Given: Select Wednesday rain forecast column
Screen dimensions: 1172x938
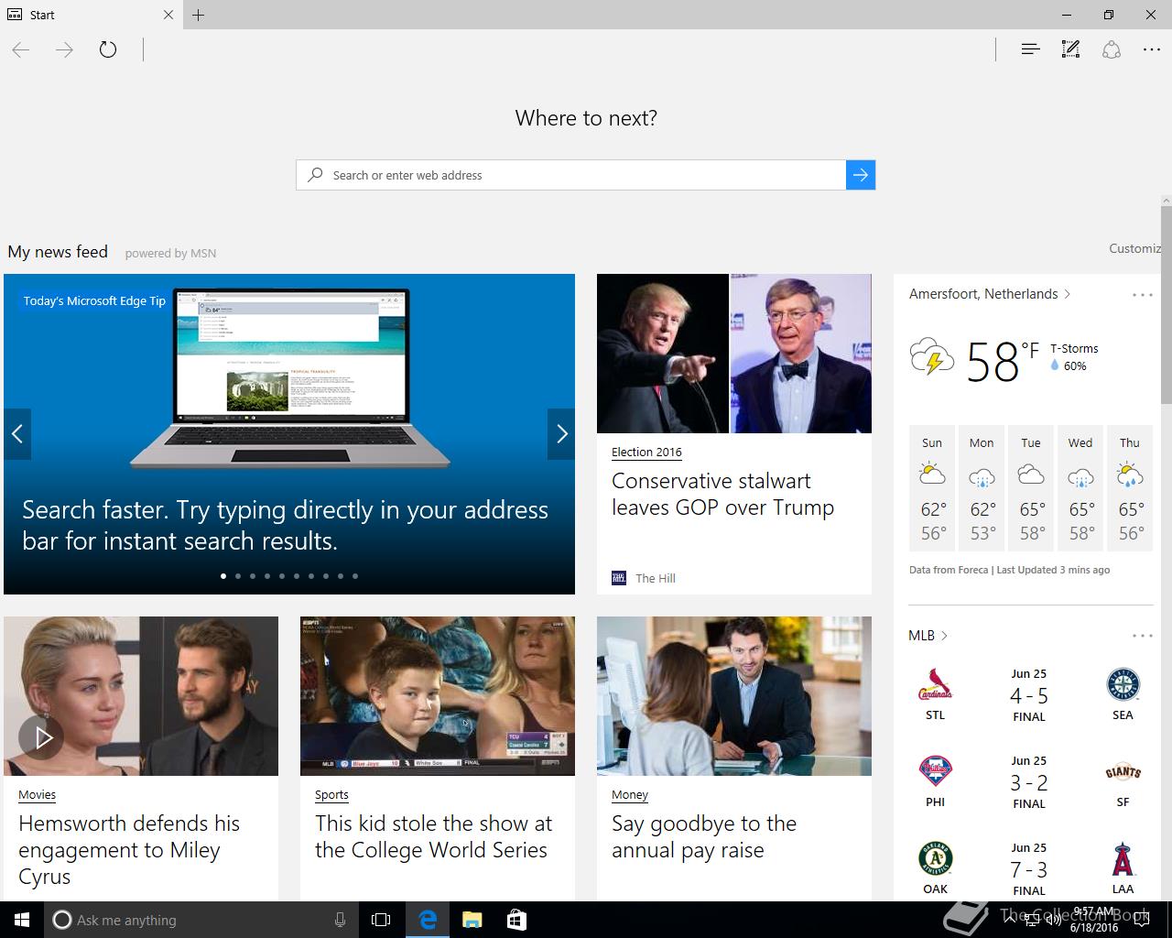Looking at the screenshot, I should 1080,488.
